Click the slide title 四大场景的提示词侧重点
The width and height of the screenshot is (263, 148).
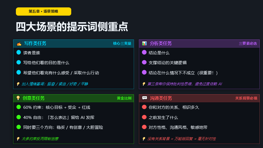click(x=72, y=27)
